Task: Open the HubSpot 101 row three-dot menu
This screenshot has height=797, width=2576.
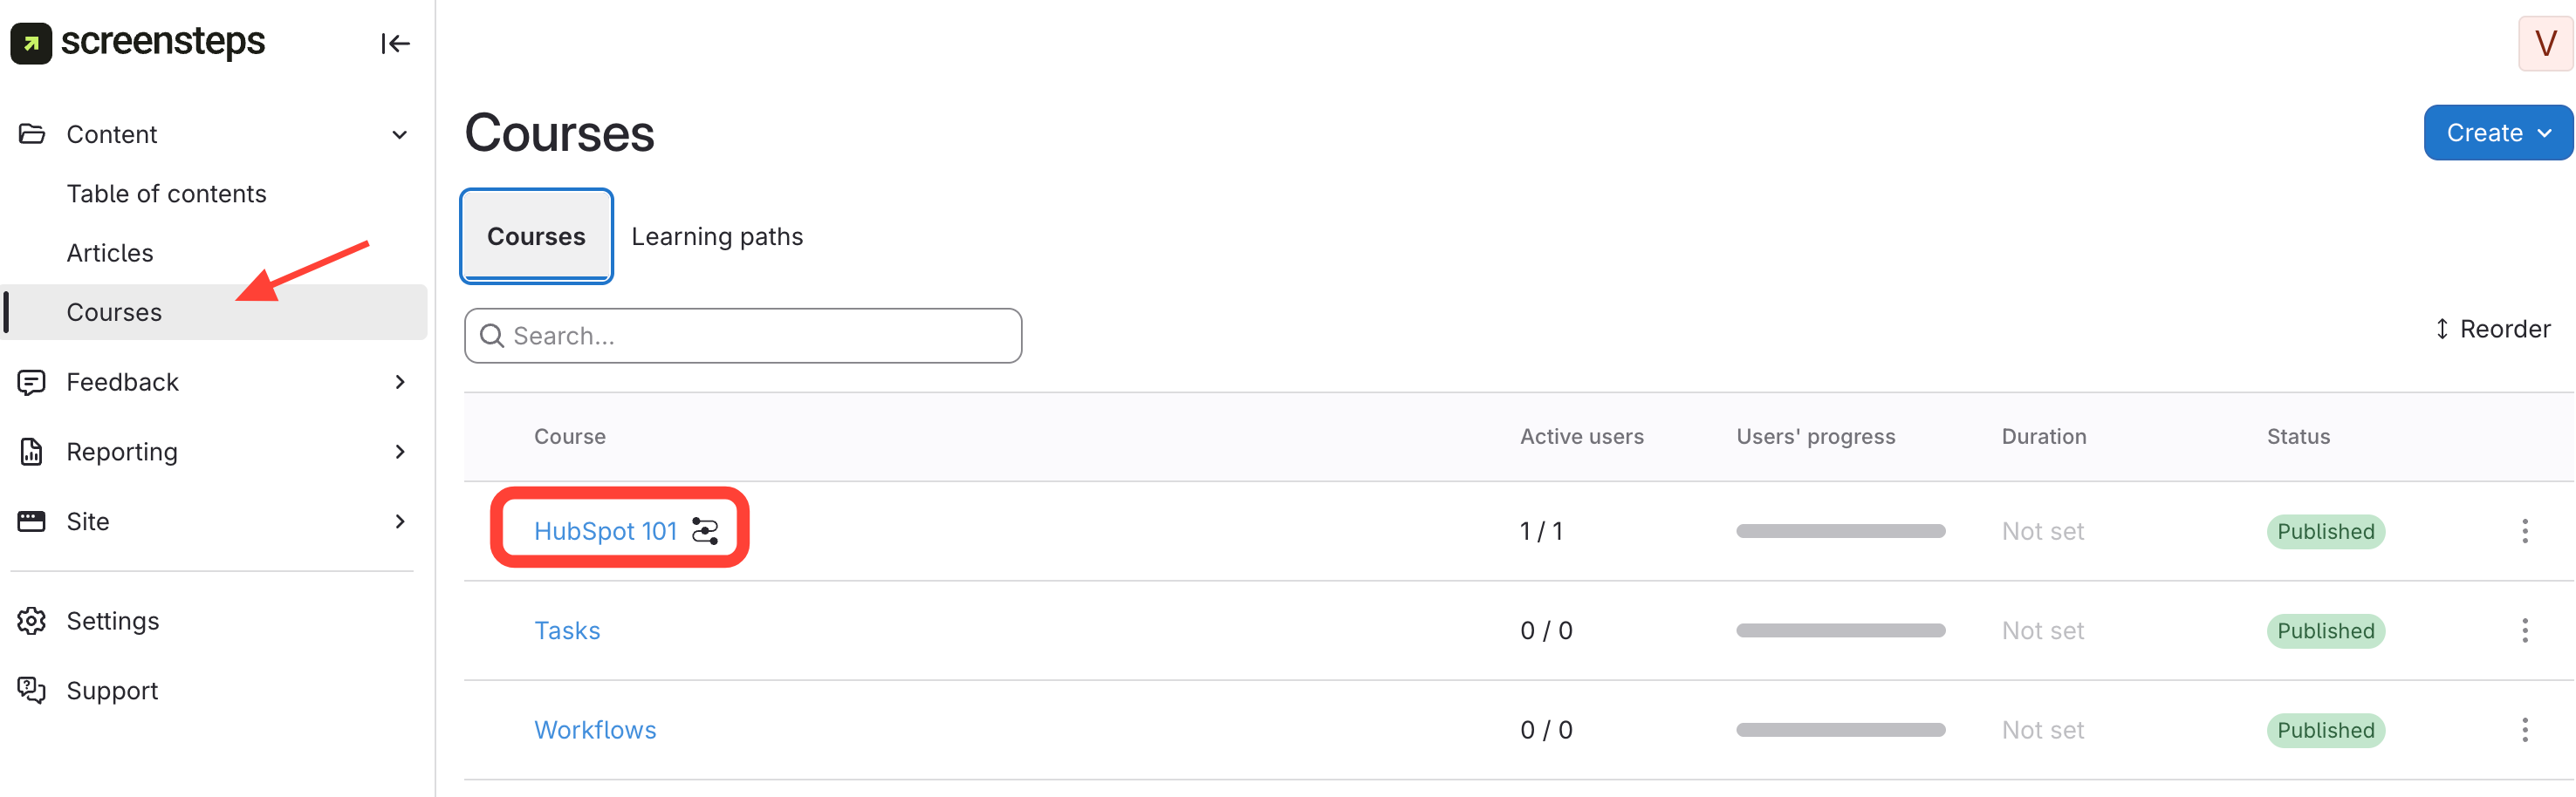Action: (2524, 531)
